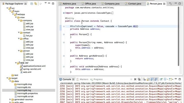184x103 pixels.
Task: Close the Console view tab
Action: (x=73, y=79)
